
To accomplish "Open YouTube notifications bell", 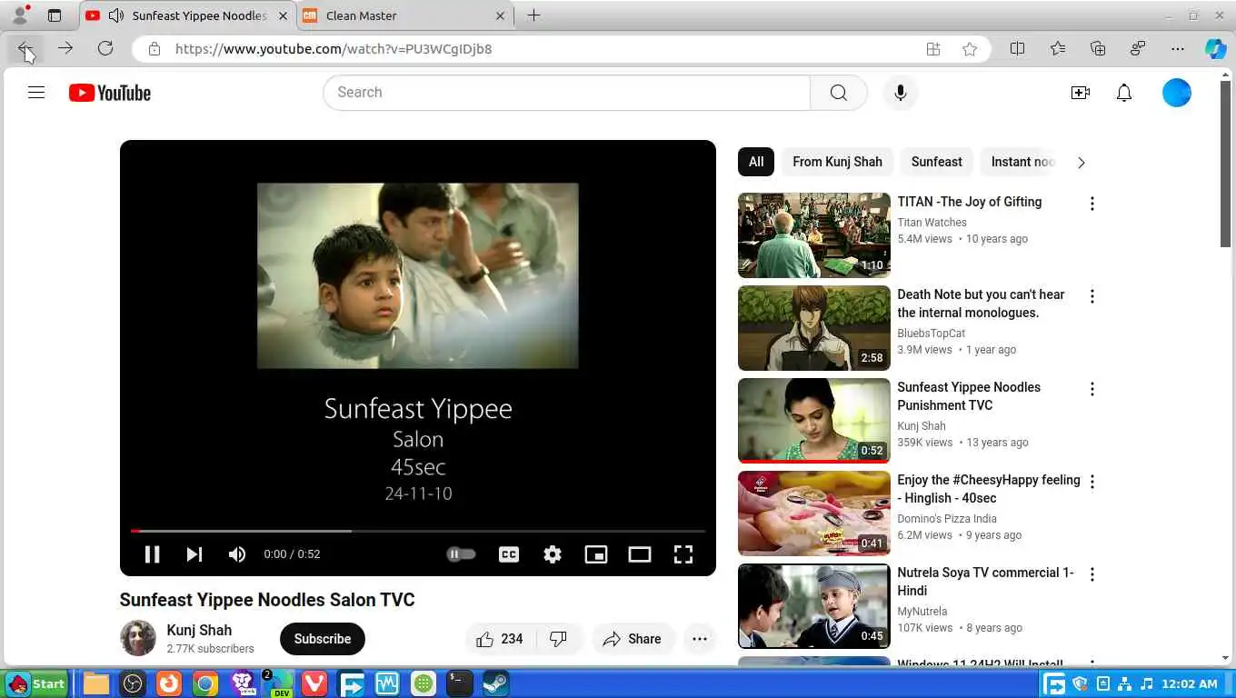I will pos(1124,93).
